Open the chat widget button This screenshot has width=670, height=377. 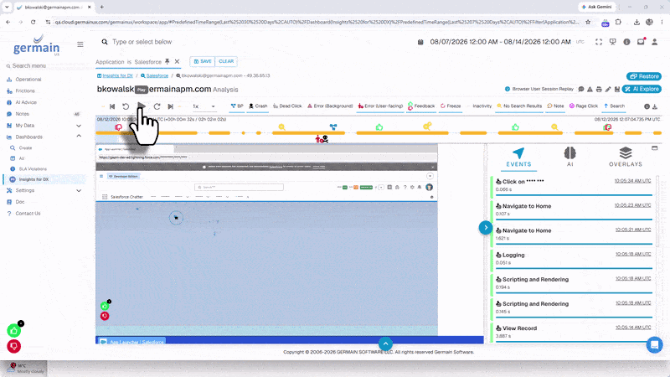coord(654,344)
